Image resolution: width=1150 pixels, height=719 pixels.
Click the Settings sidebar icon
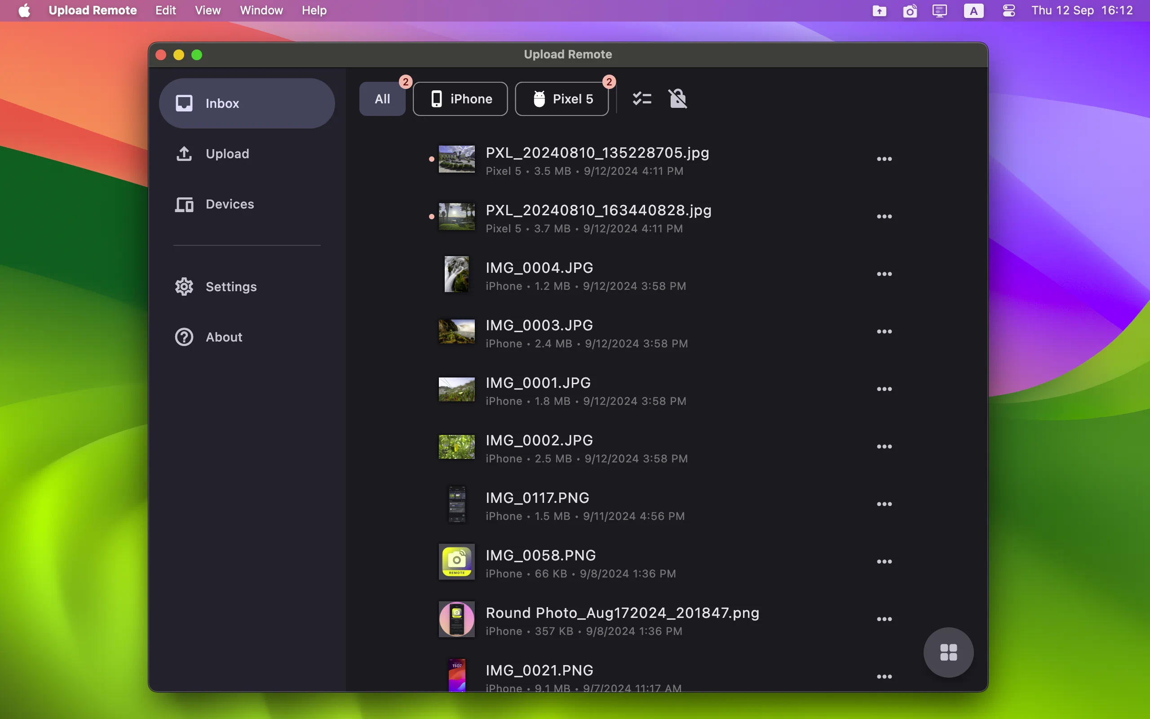[x=183, y=287]
